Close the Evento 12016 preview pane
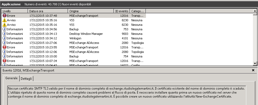Viewport: 258px width, 105px height. coord(253,70)
